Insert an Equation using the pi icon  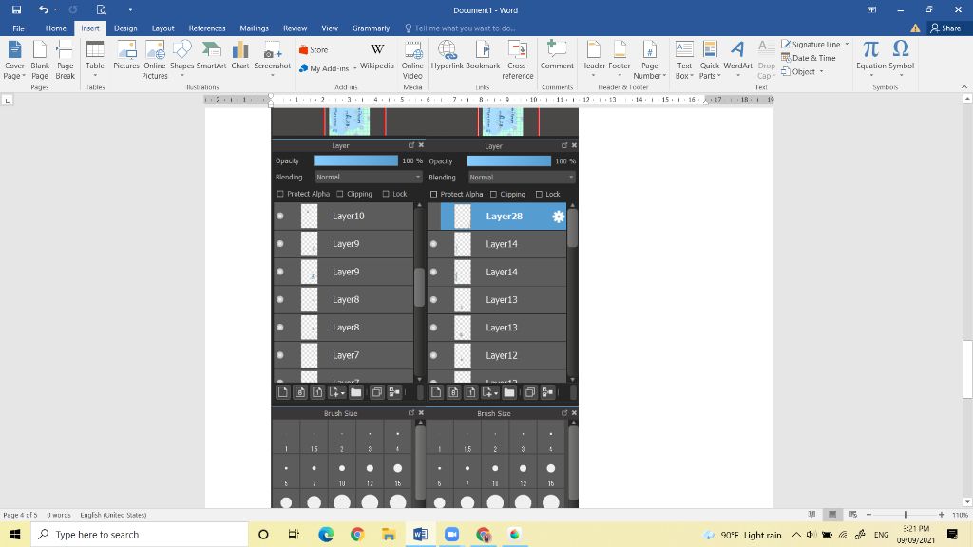[x=871, y=49]
